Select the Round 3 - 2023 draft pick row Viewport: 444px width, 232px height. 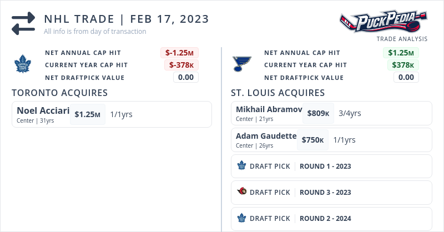(331, 192)
